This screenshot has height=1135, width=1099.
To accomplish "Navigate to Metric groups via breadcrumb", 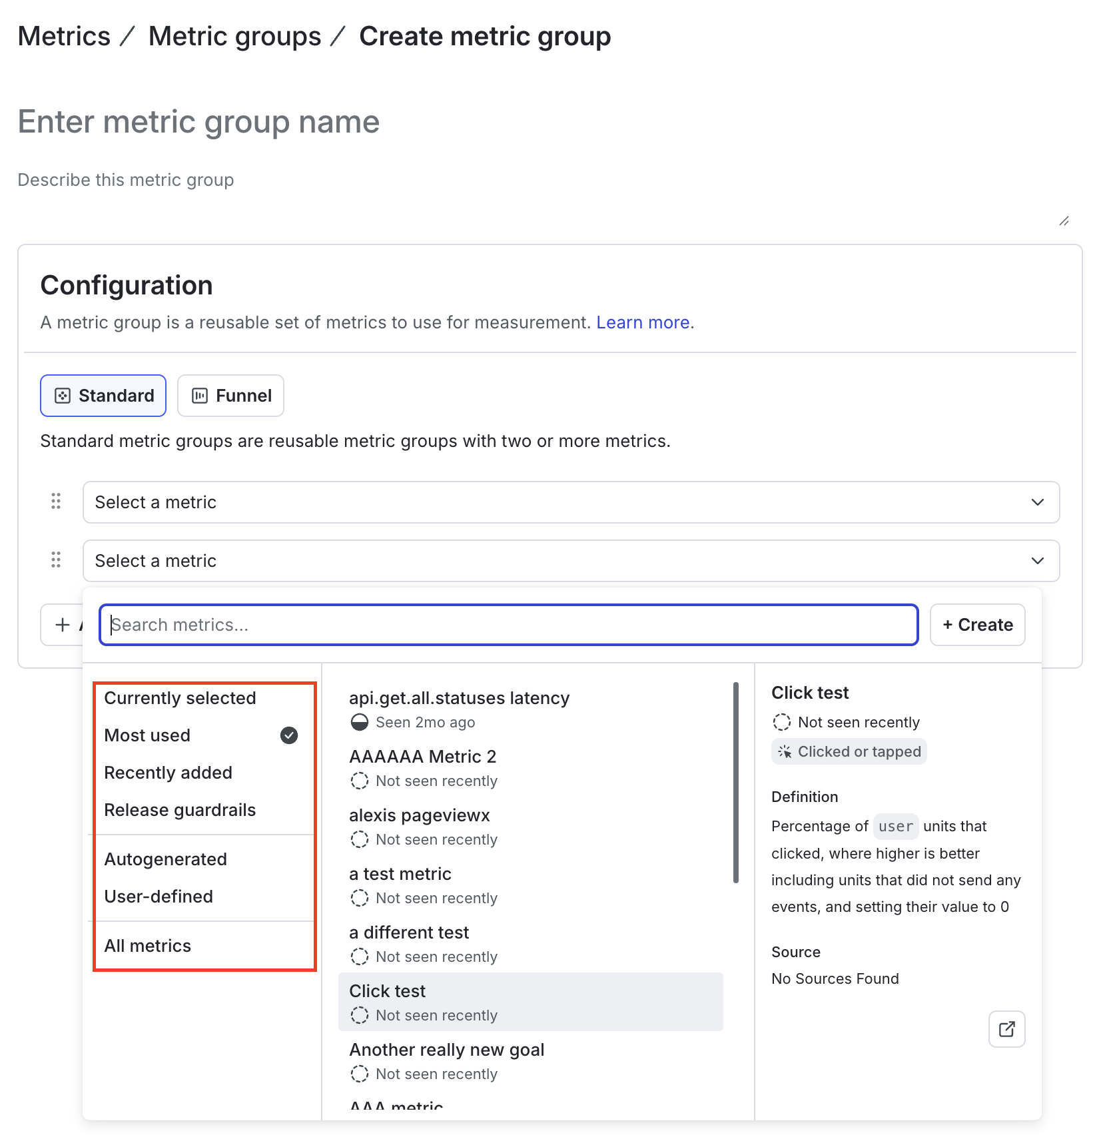I will click(234, 36).
